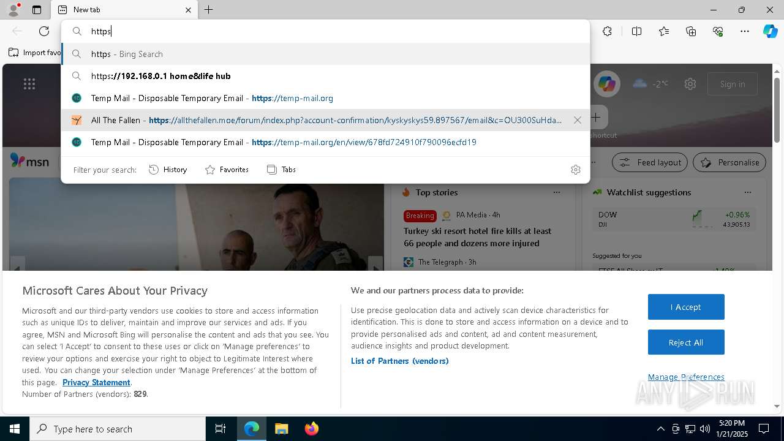Image resolution: width=784 pixels, height=441 pixels.
Task: Open the Feed layout options
Action: (650, 162)
